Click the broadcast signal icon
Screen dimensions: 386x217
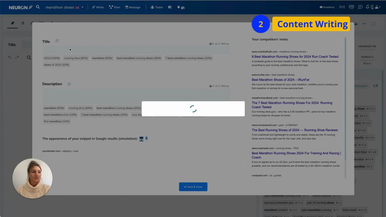[342, 7]
